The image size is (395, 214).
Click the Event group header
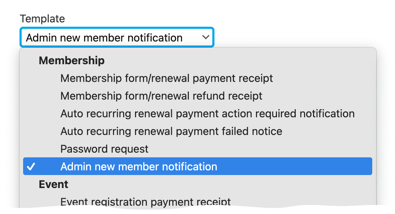[x=53, y=184]
